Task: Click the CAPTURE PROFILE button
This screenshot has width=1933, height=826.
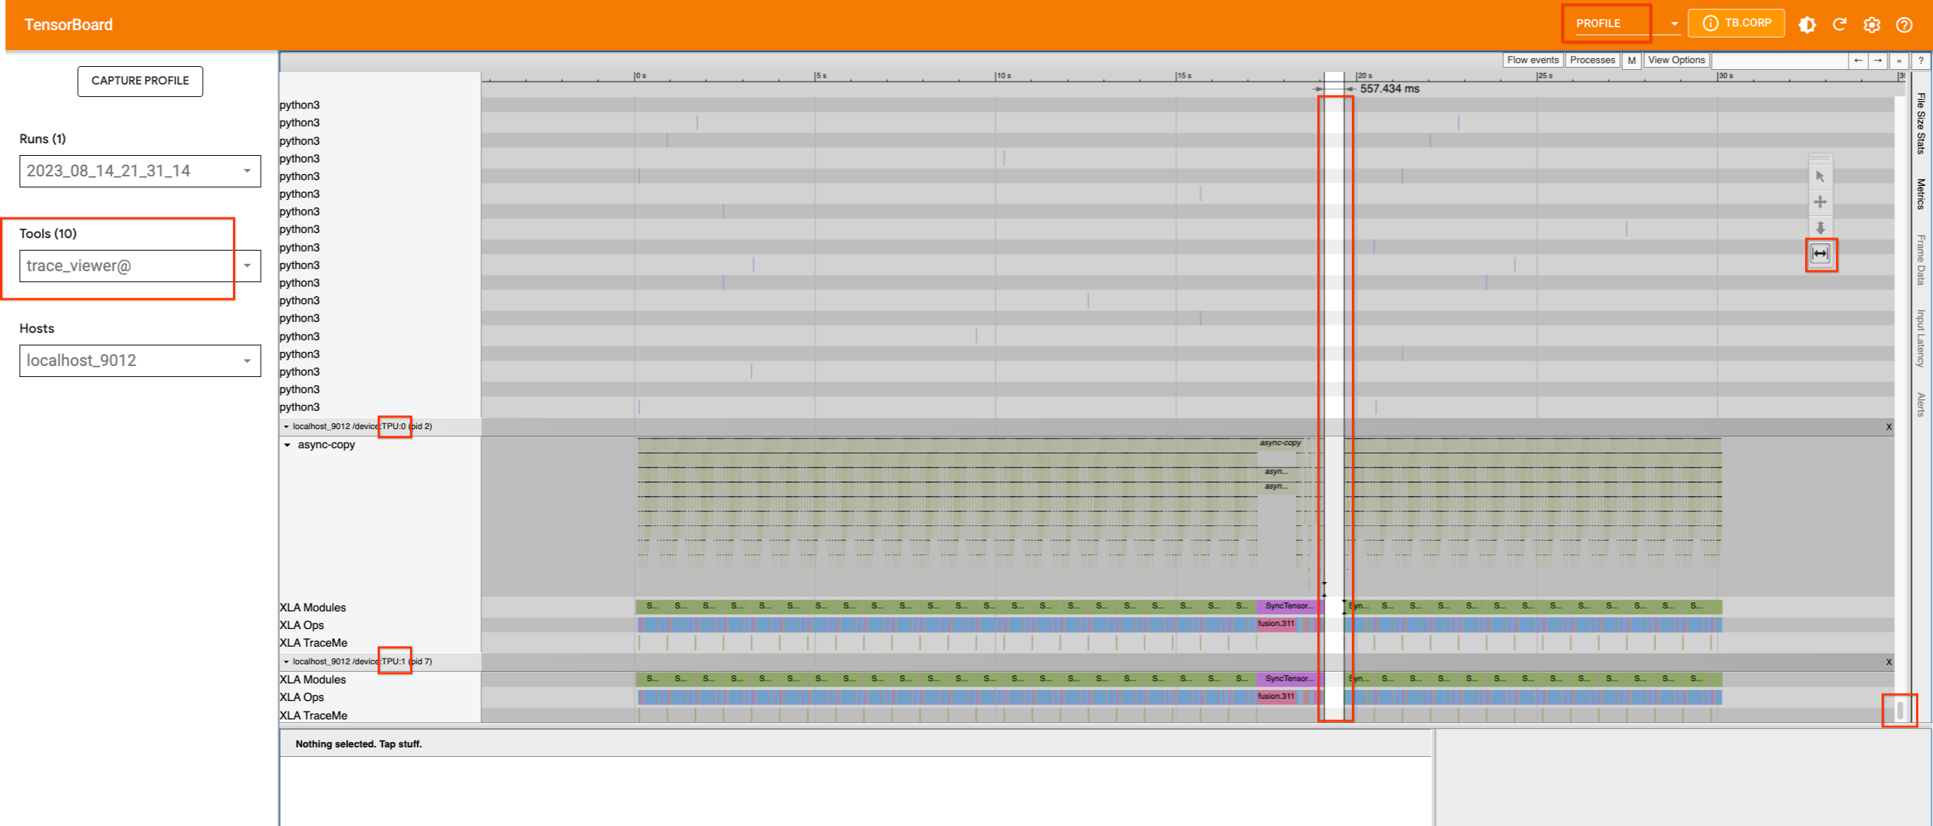Action: coord(140,81)
